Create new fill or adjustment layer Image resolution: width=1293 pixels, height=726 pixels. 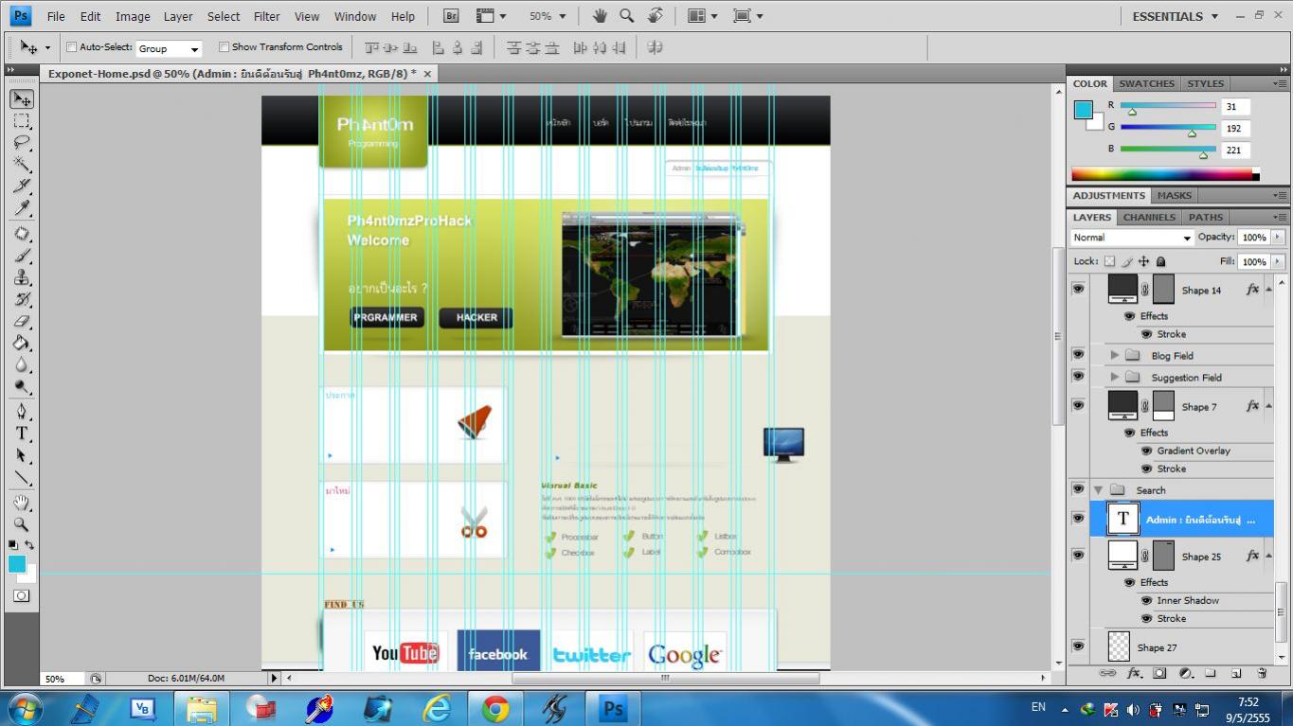[x=1185, y=673]
